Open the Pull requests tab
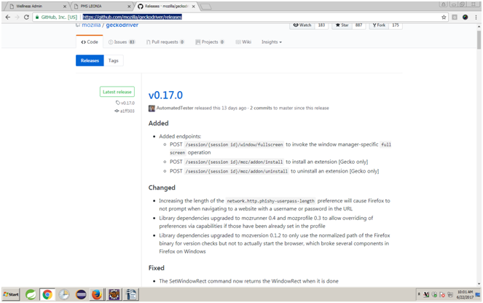The image size is (483, 303). 165,42
